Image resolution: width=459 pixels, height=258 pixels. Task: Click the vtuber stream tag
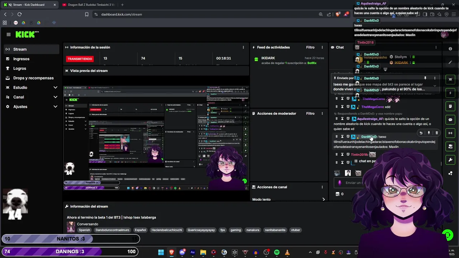[x=295, y=230]
